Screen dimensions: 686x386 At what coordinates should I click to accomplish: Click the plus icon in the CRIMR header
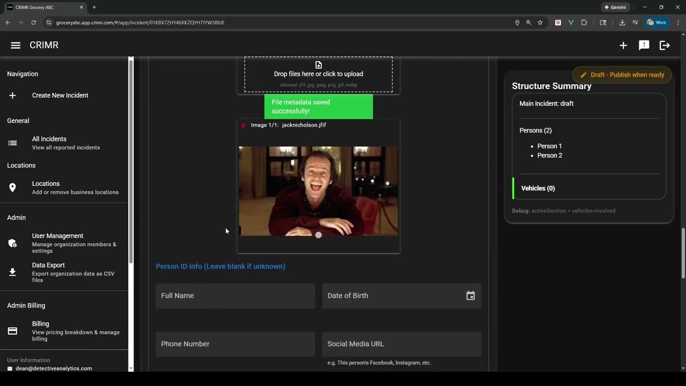[623, 46]
